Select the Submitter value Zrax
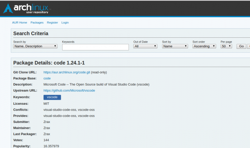 [47, 122]
